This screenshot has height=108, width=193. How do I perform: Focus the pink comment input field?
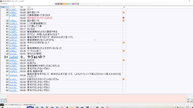[x=97, y=98]
